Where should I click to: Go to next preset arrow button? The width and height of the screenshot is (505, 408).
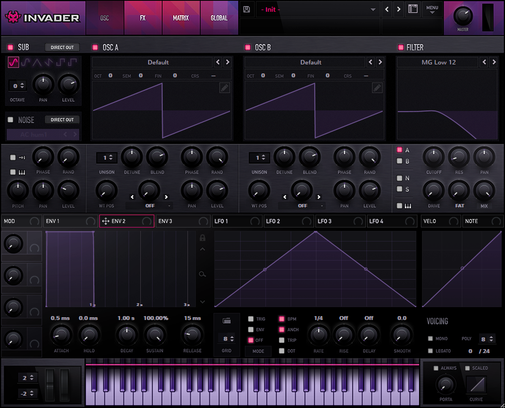(399, 10)
